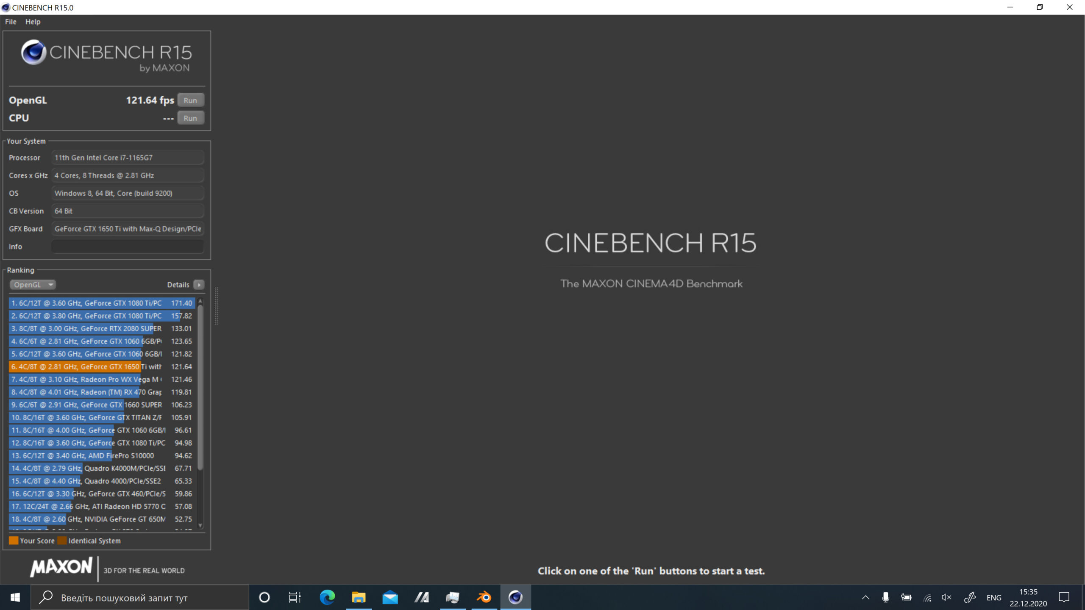The width and height of the screenshot is (1085, 610).
Task: Open Cortana from the taskbar
Action: point(264,597)
